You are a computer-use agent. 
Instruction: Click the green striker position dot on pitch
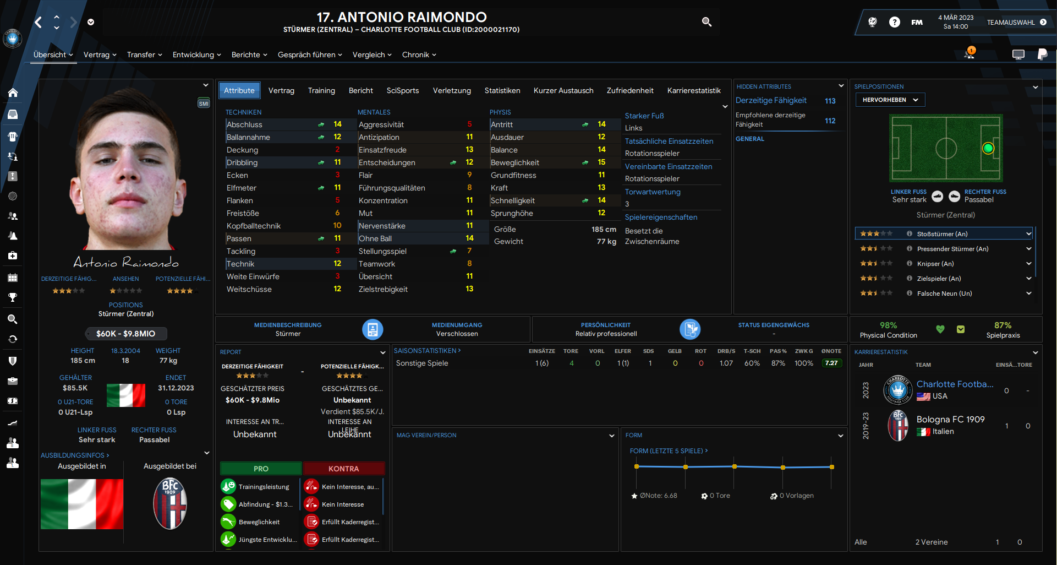pos(988,148)
